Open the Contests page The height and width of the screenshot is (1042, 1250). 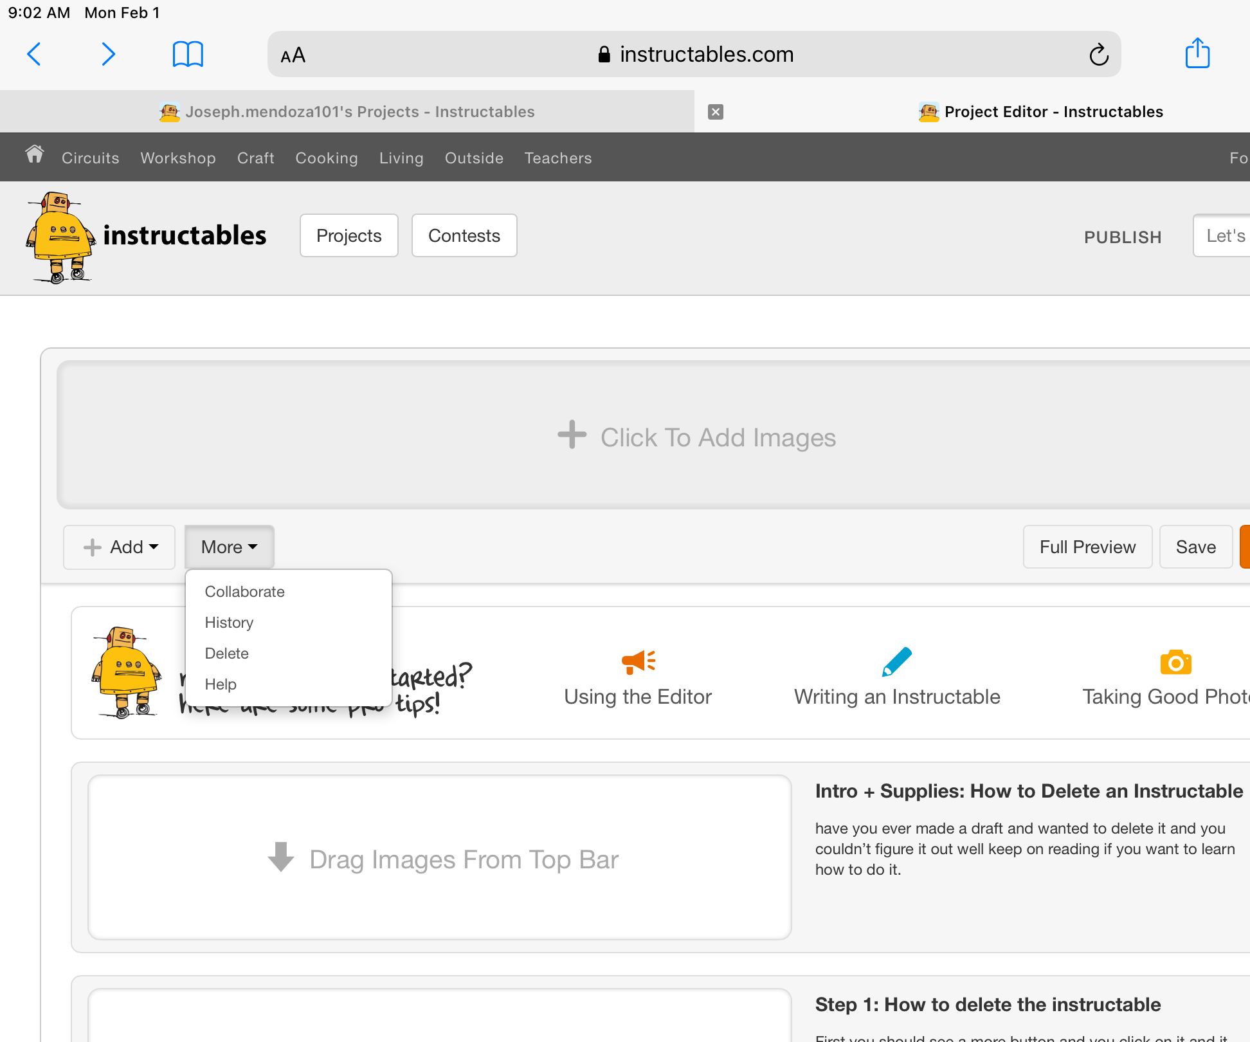(464, 235)
